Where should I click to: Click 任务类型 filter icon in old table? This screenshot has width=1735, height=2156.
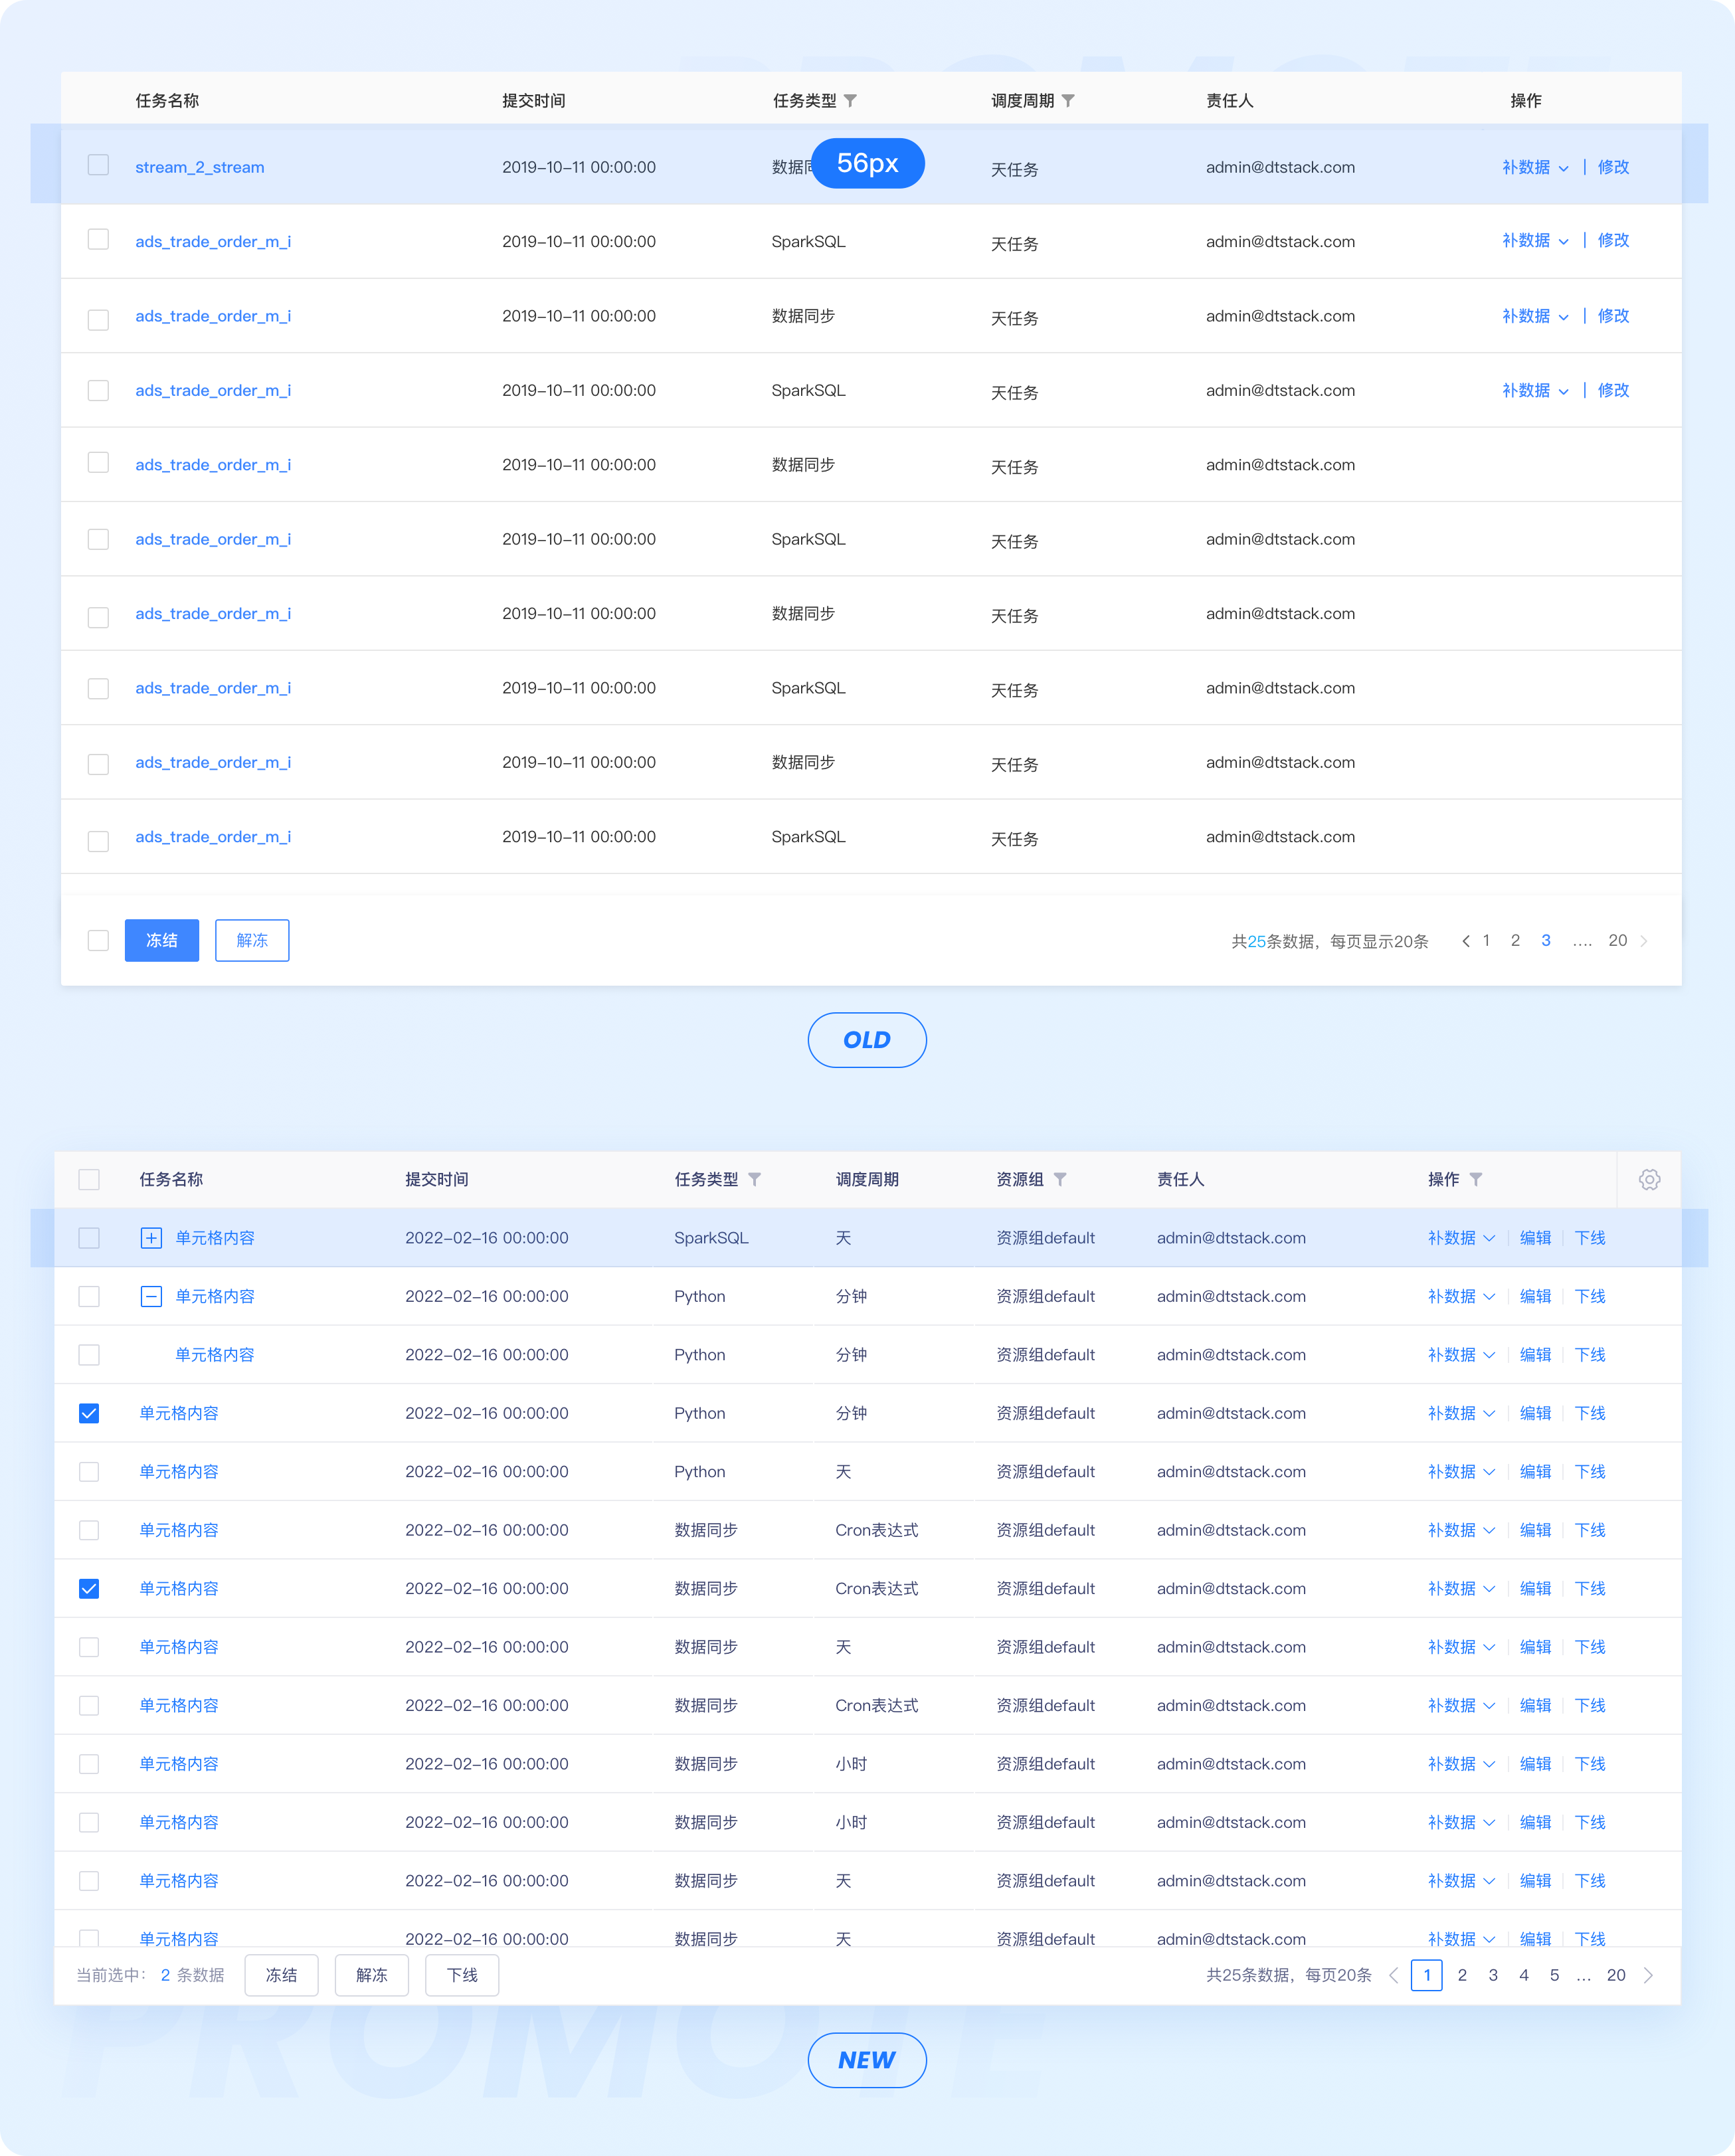850,100
